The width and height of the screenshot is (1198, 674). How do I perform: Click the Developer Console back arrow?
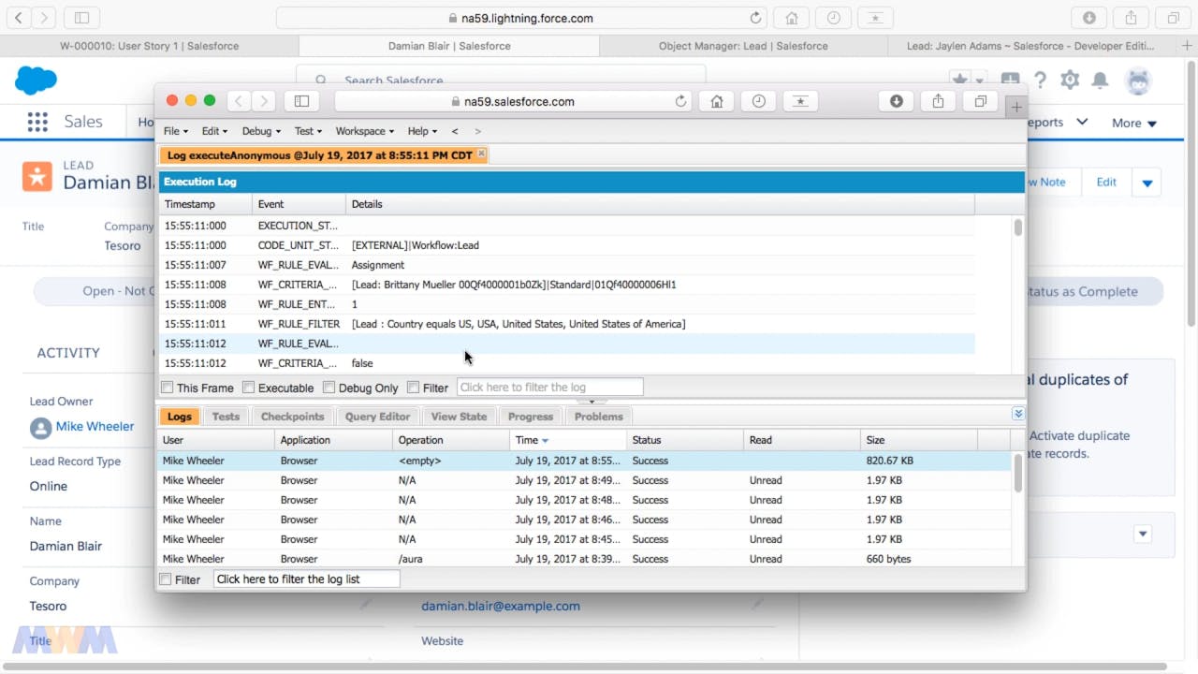pyautogui.click(x=455, y=131)
